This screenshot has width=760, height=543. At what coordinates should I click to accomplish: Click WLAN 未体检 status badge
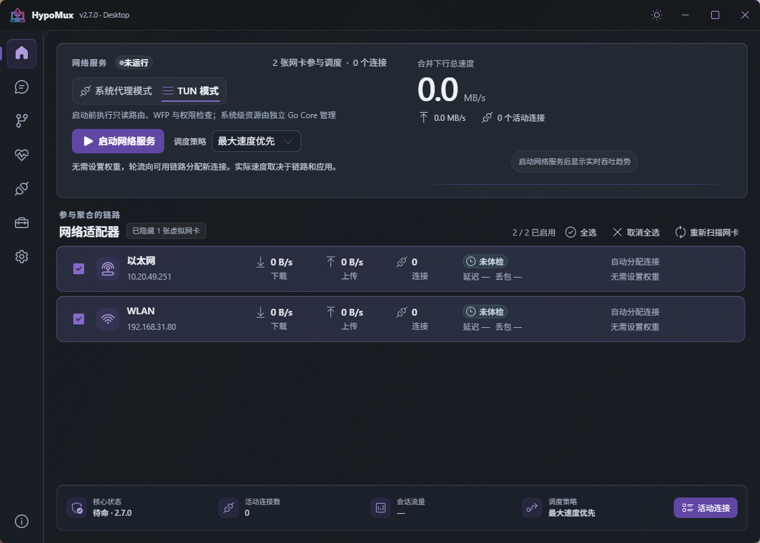(x=484, y=312)
